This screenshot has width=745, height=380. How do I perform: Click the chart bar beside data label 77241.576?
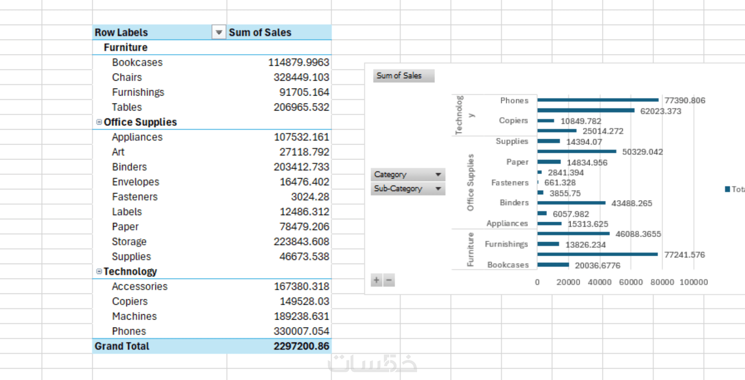tap(598, 254)
